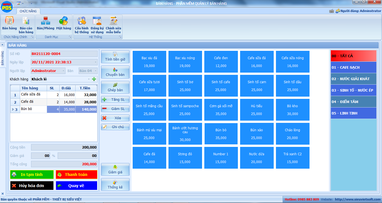Open the Bán hàng ribbon icon
382x203 pixels.
[x=9, y=23]
